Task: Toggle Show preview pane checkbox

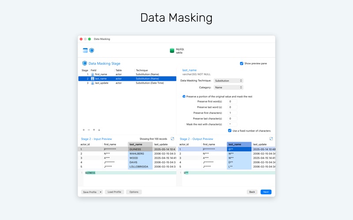Action: pos(241,63)
